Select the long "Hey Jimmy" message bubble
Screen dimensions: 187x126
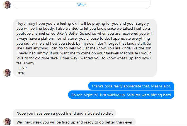click(85, 48)
